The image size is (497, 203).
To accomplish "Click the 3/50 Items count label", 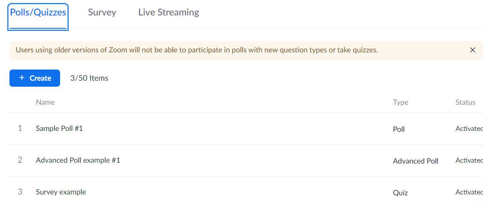I will (x=89, y=78).
